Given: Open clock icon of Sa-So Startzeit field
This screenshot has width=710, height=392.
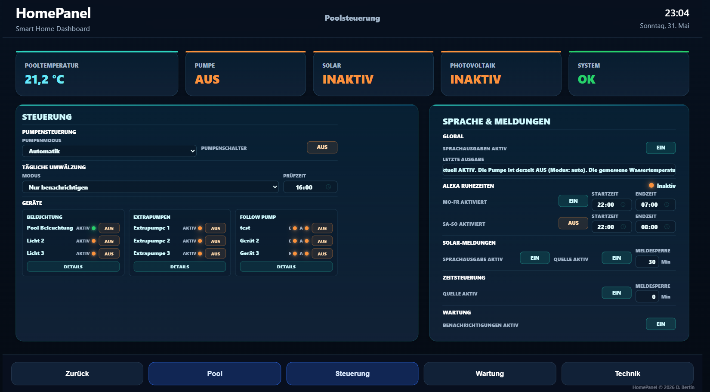Looking at the screenshot, I should point(623,227).
